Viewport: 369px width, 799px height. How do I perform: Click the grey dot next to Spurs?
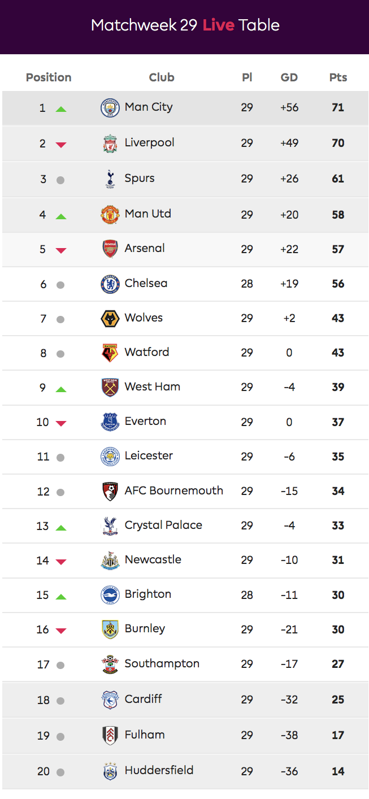click(x=60, y=180)
